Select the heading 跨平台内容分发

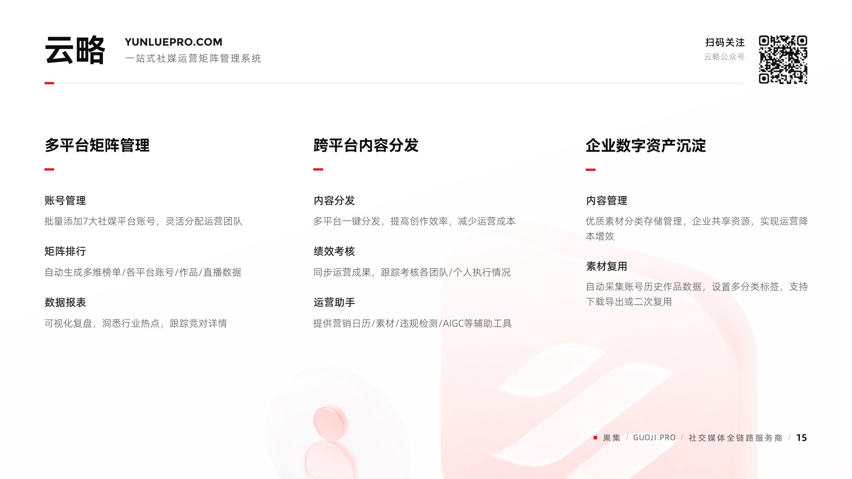[x=366, y=145]
